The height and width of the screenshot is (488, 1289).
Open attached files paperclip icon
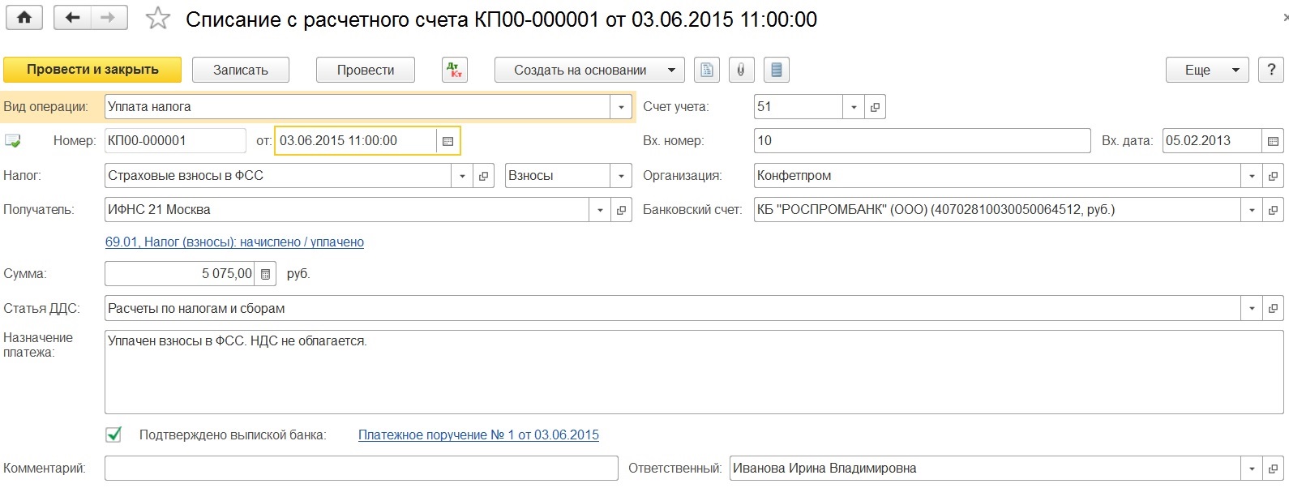click(740, 70)
